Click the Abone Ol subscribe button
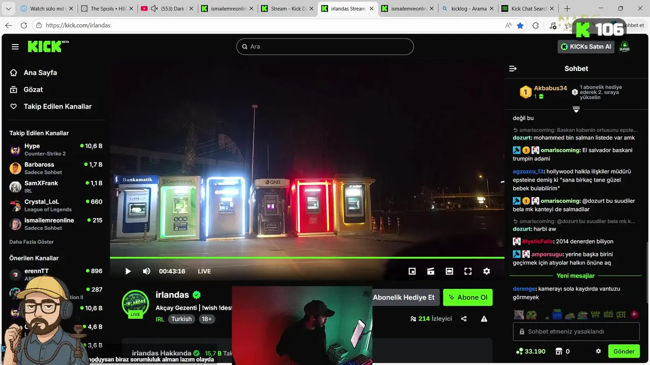The height and width of the screenshot is (365, 650). 468,298
